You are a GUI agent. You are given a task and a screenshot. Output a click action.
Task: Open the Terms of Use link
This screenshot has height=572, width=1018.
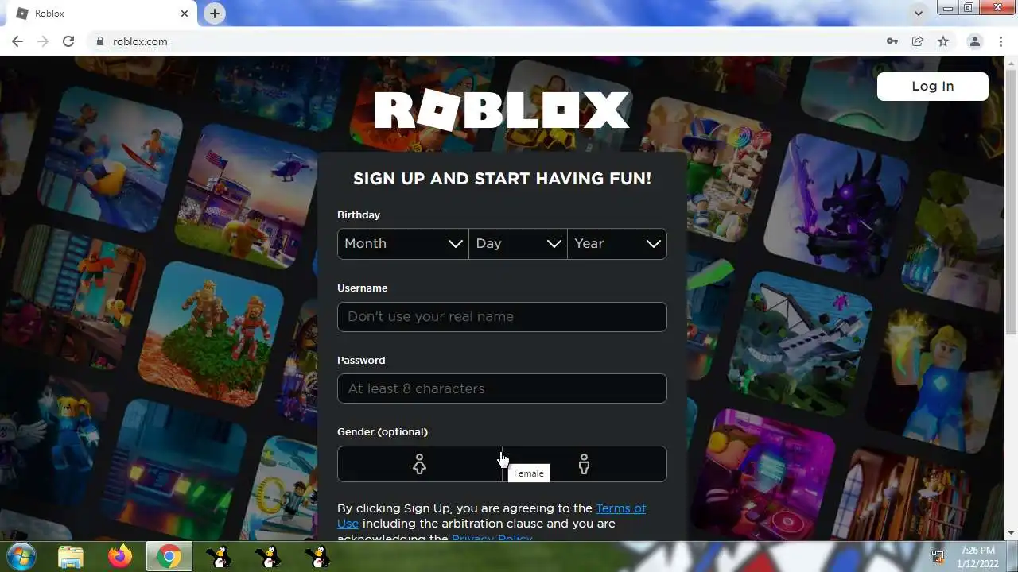492,516
